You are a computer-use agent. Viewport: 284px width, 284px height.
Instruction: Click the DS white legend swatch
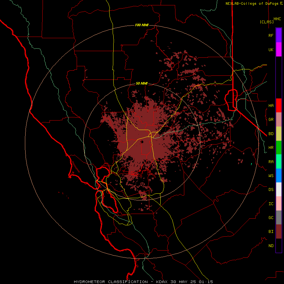(279, 189)
